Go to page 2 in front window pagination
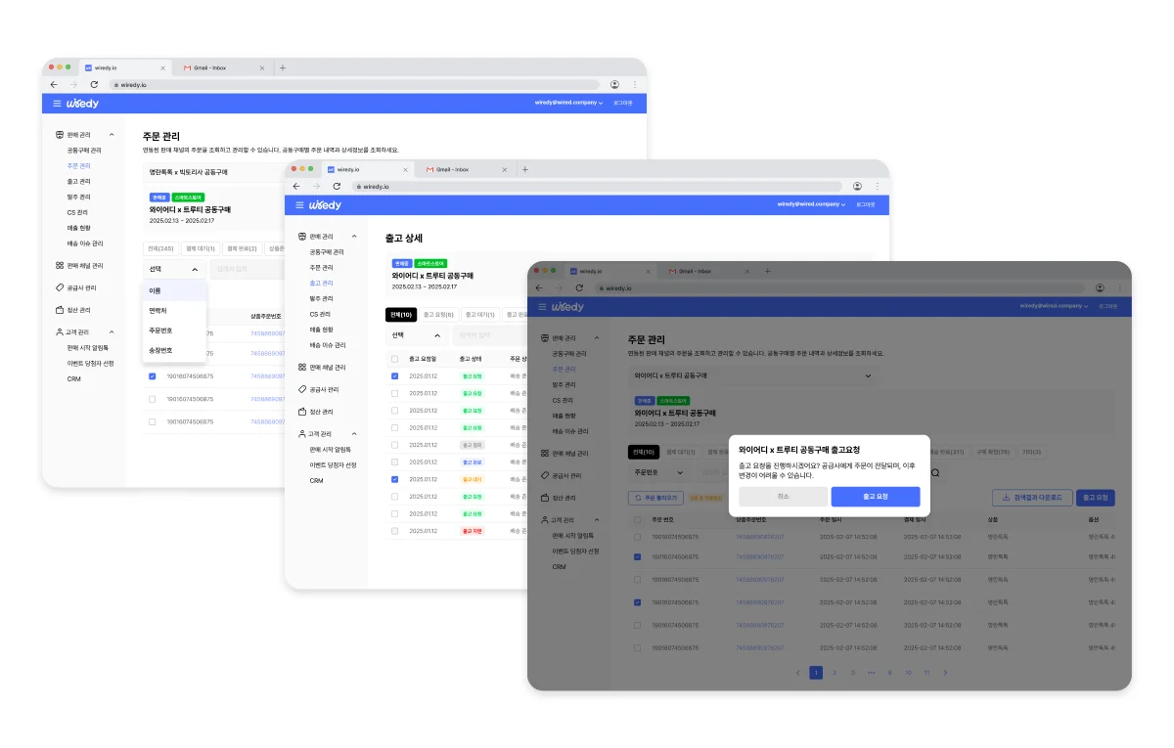The height and width of the screenshot is (748, 1174). [x=835, y=673]
